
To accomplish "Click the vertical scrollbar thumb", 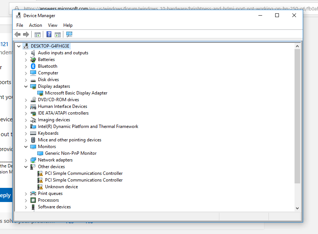I will pyautogui.click(x=297, y=116).
